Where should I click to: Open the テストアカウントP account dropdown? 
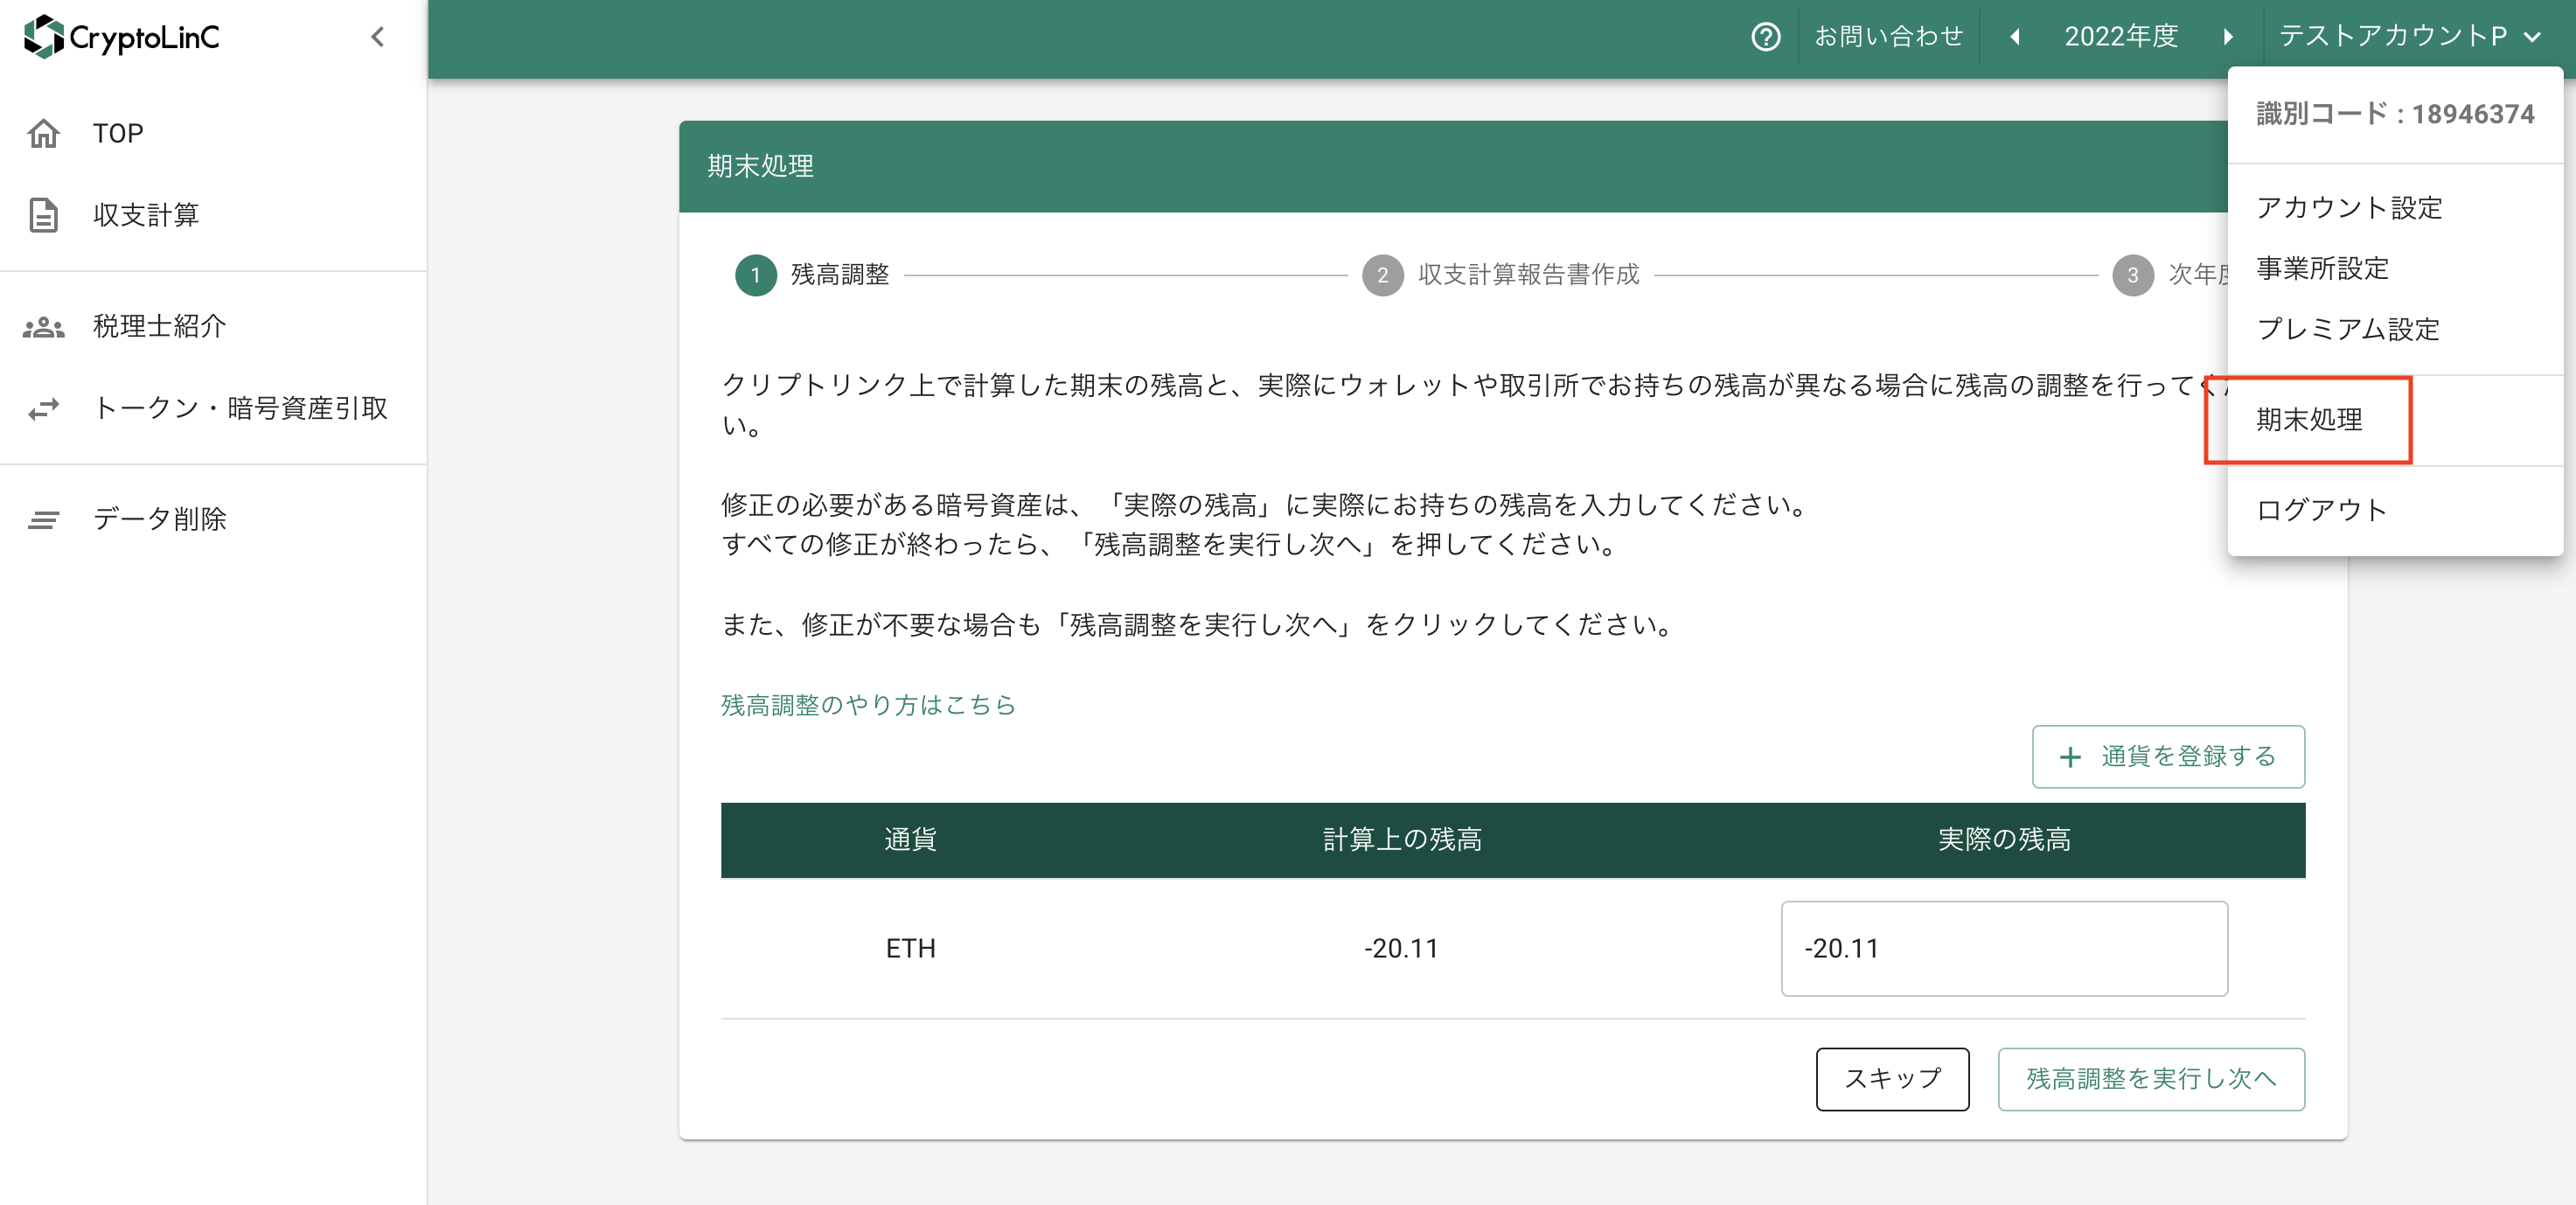click(2411, 36)
